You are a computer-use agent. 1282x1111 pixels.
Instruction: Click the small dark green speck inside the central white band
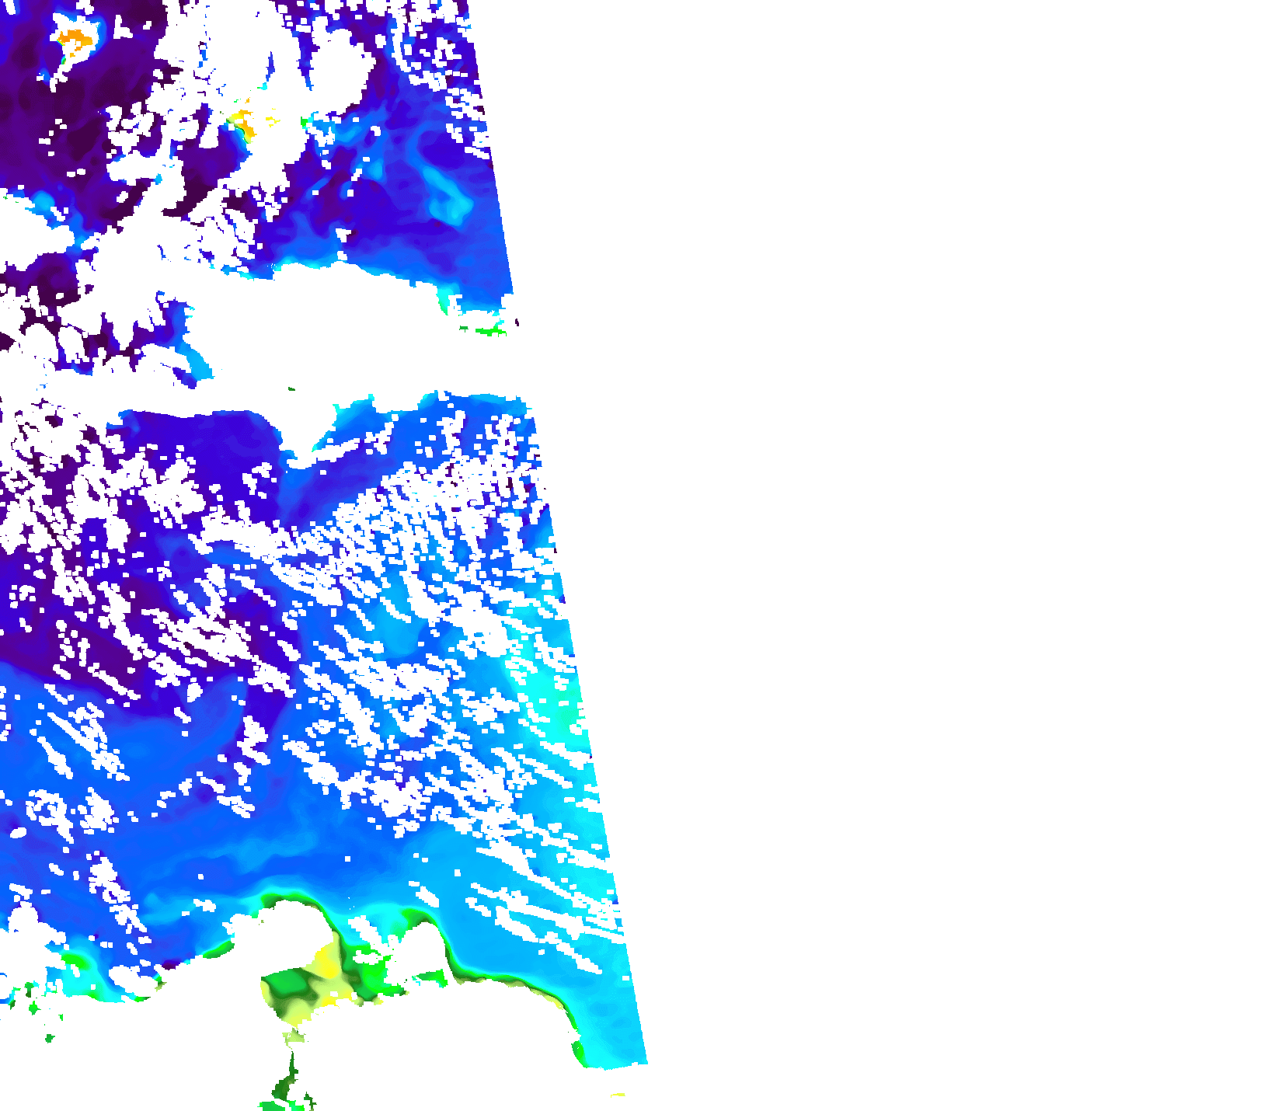[x=292, y=389]
